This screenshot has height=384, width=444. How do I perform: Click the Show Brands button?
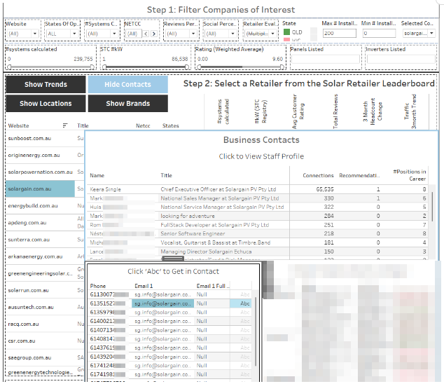[x=127, y=104]
